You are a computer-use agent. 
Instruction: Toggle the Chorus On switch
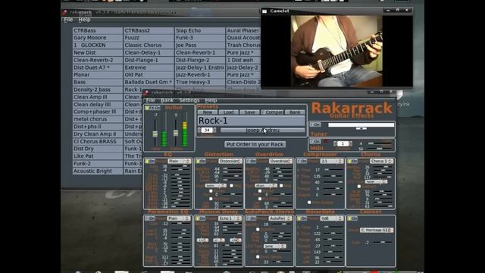352,162
